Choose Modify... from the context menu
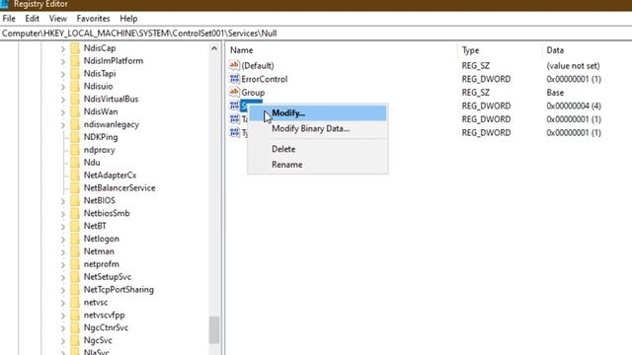Image resolution: width=632 pixels, height=355 pixels. coord(318,113)
